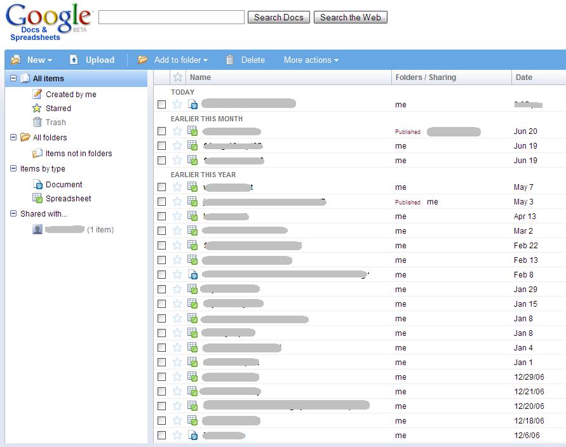Click the document icon in Today row

[x=192, y=104]
